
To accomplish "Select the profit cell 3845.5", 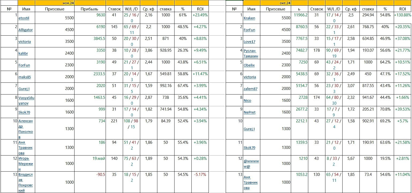I will [x=90, y=41].
